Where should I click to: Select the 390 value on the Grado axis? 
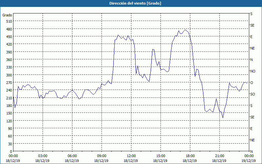click(9, 52)
